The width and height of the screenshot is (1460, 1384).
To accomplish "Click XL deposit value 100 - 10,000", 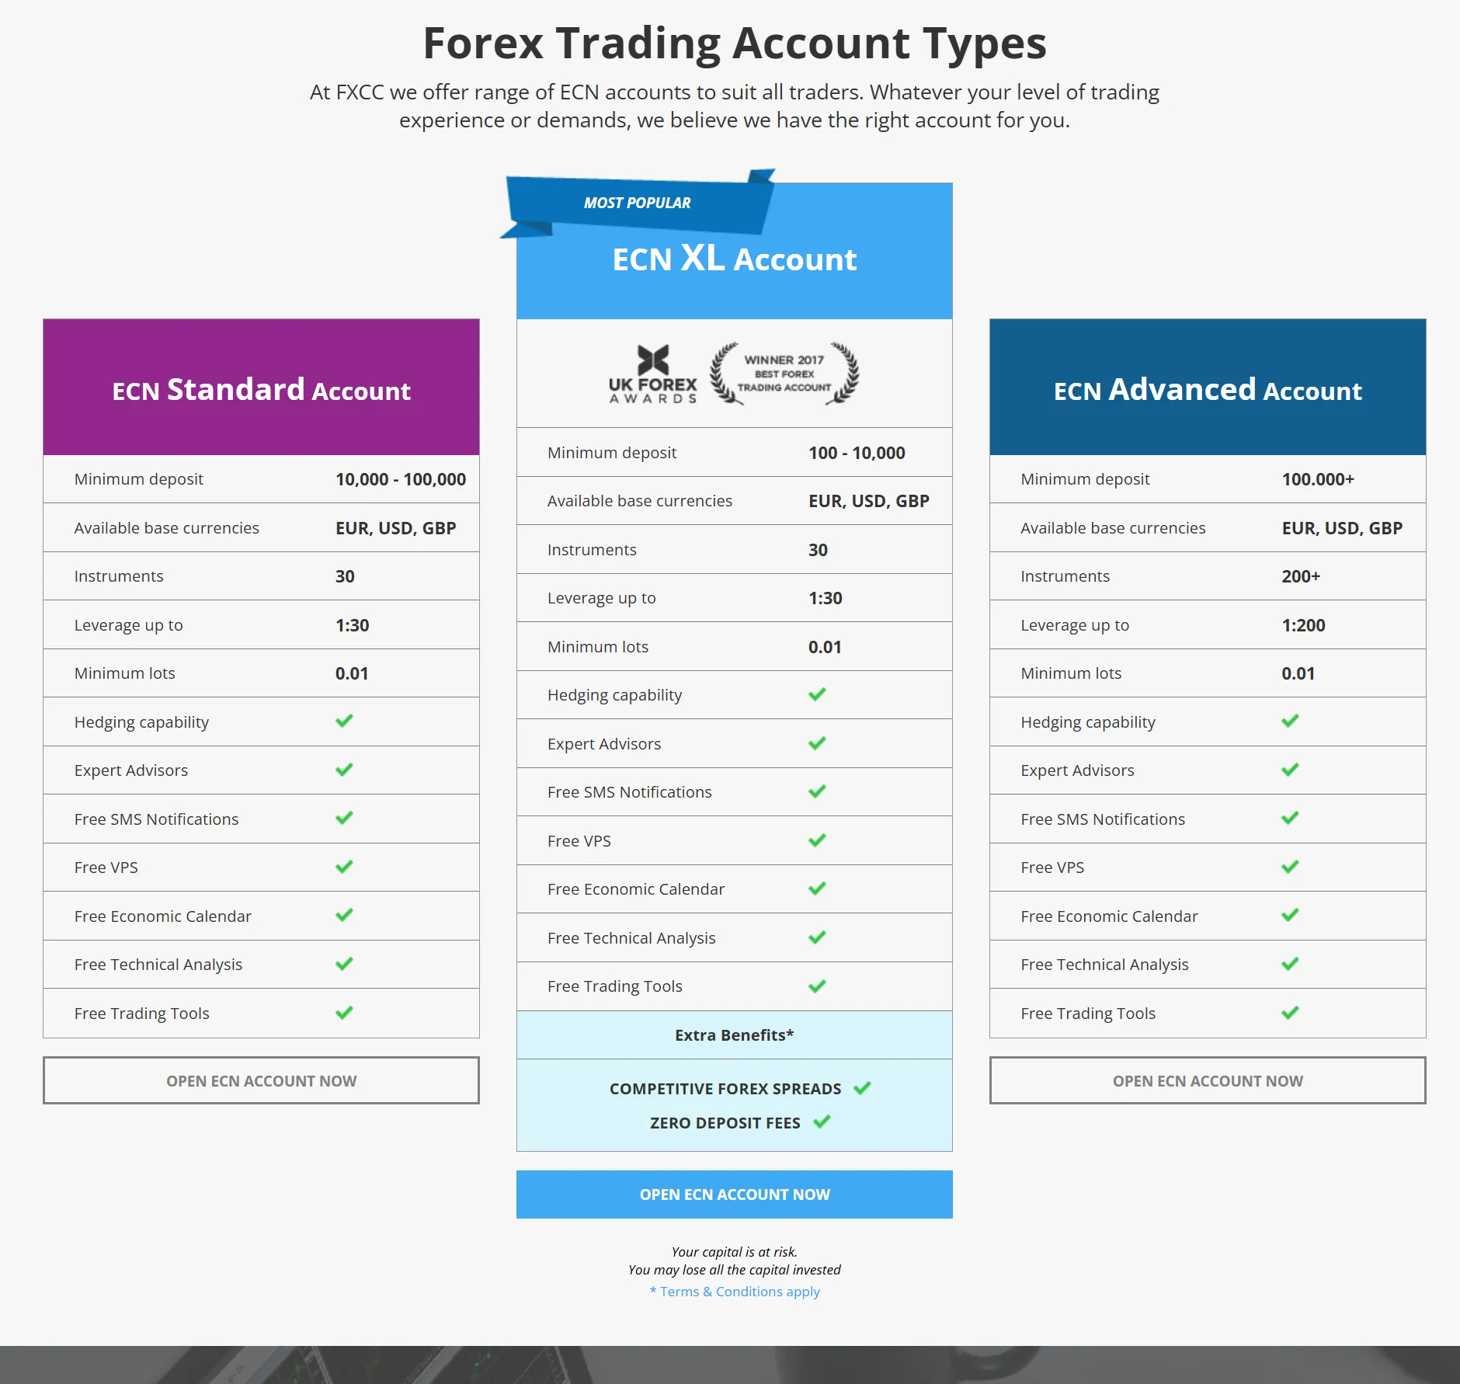I will 857,453.
